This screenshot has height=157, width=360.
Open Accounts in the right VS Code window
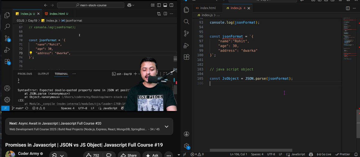(x=186, y=134)
